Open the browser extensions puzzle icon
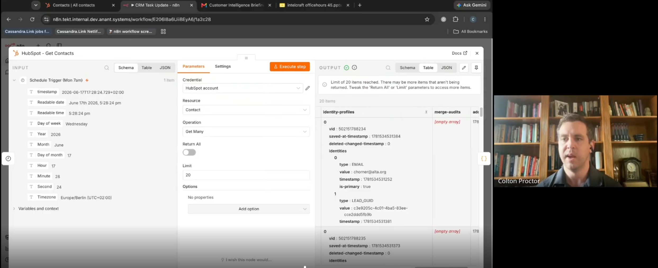Image resolution: width=658 pixels, height=268 pixels. 456,19
